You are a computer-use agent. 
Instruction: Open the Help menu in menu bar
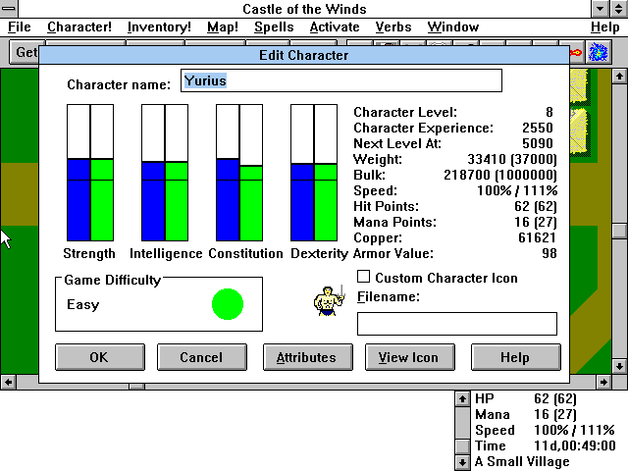(605, 27)
